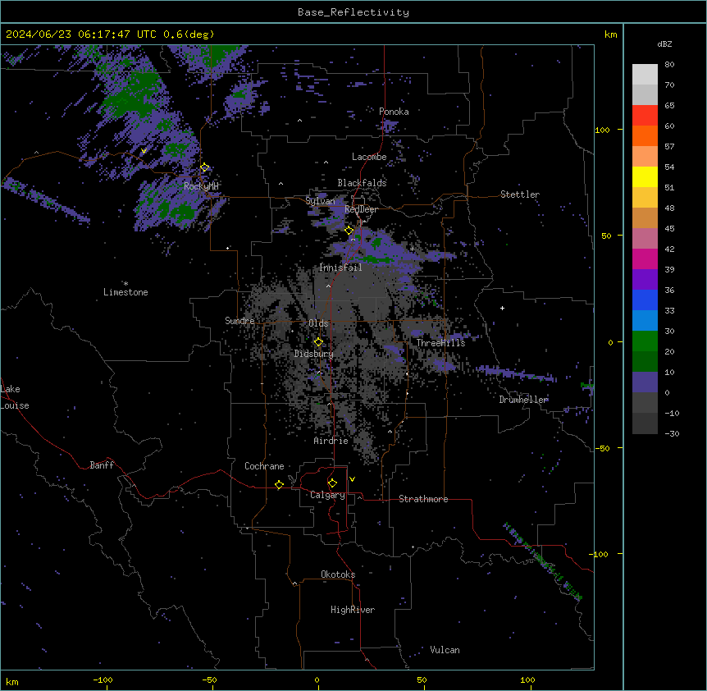707x691 pixels.
Task: Click the yellow V marker northwest of RockyMH
Action: (144, 151)
